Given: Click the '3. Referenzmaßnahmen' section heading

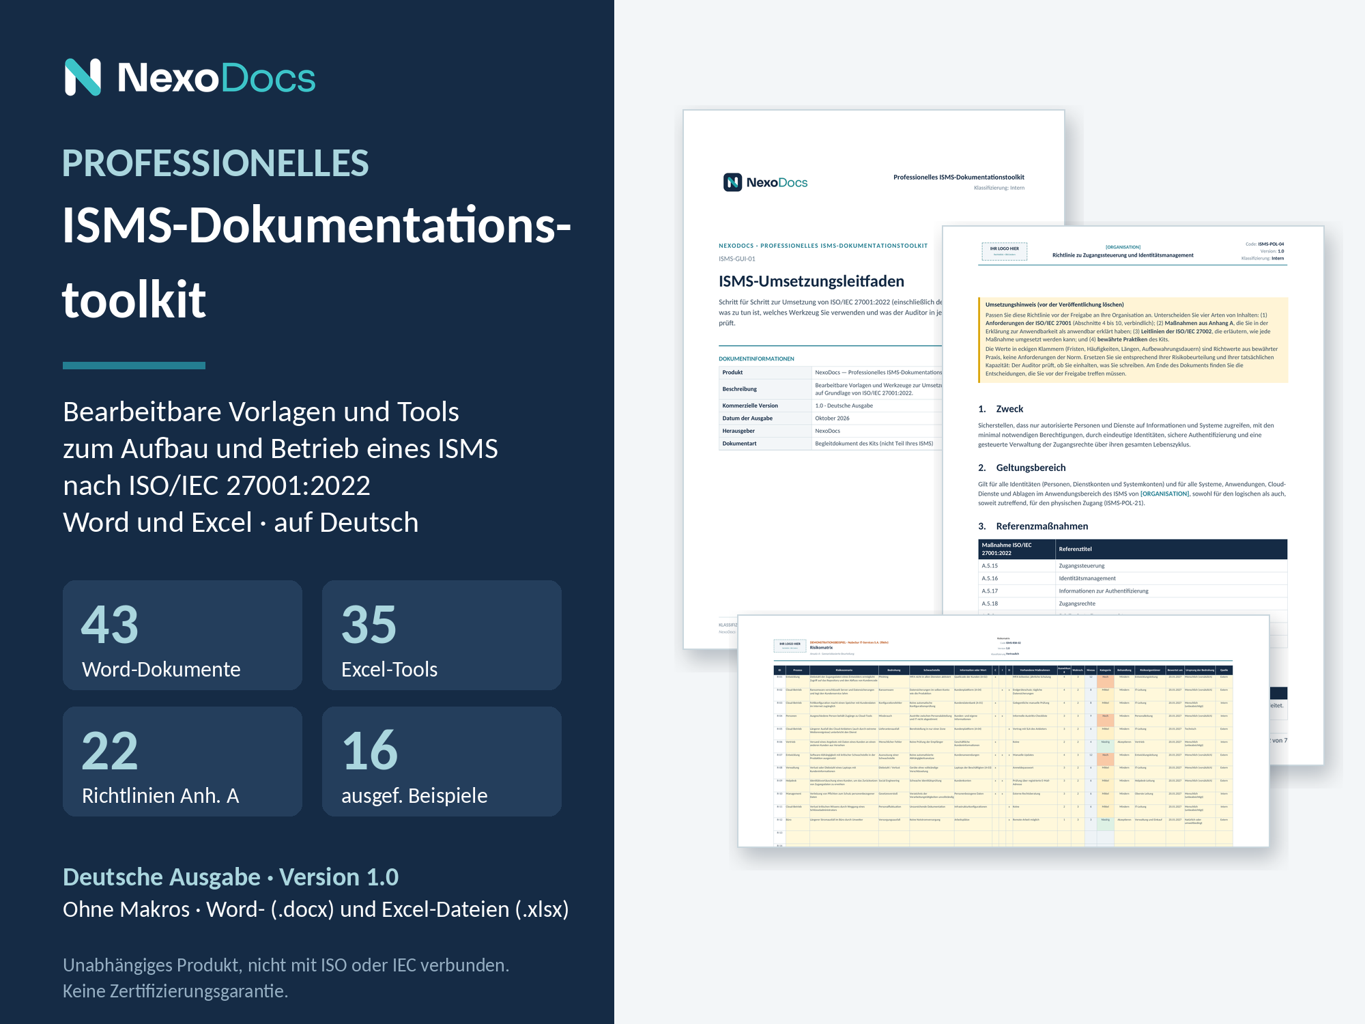Looking at the screenshot, I should click(1033, 526).
